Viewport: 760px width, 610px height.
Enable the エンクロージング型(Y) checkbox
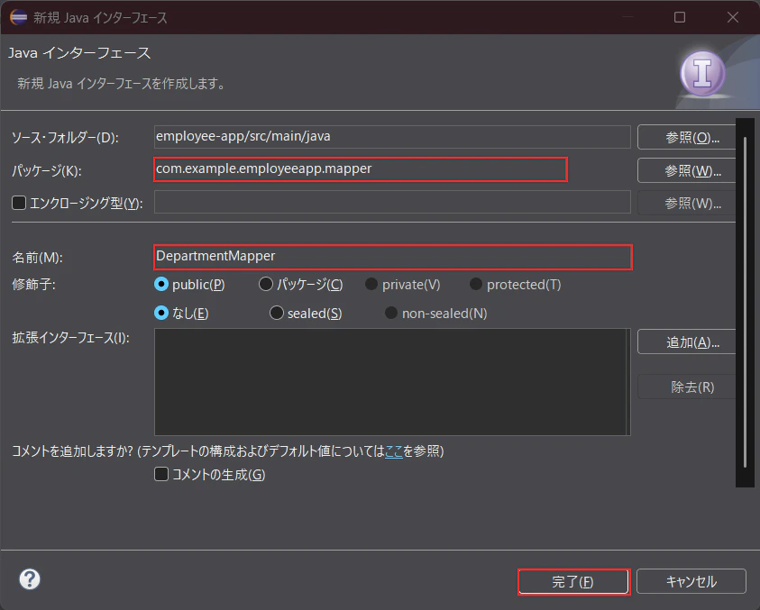[19, 203]
